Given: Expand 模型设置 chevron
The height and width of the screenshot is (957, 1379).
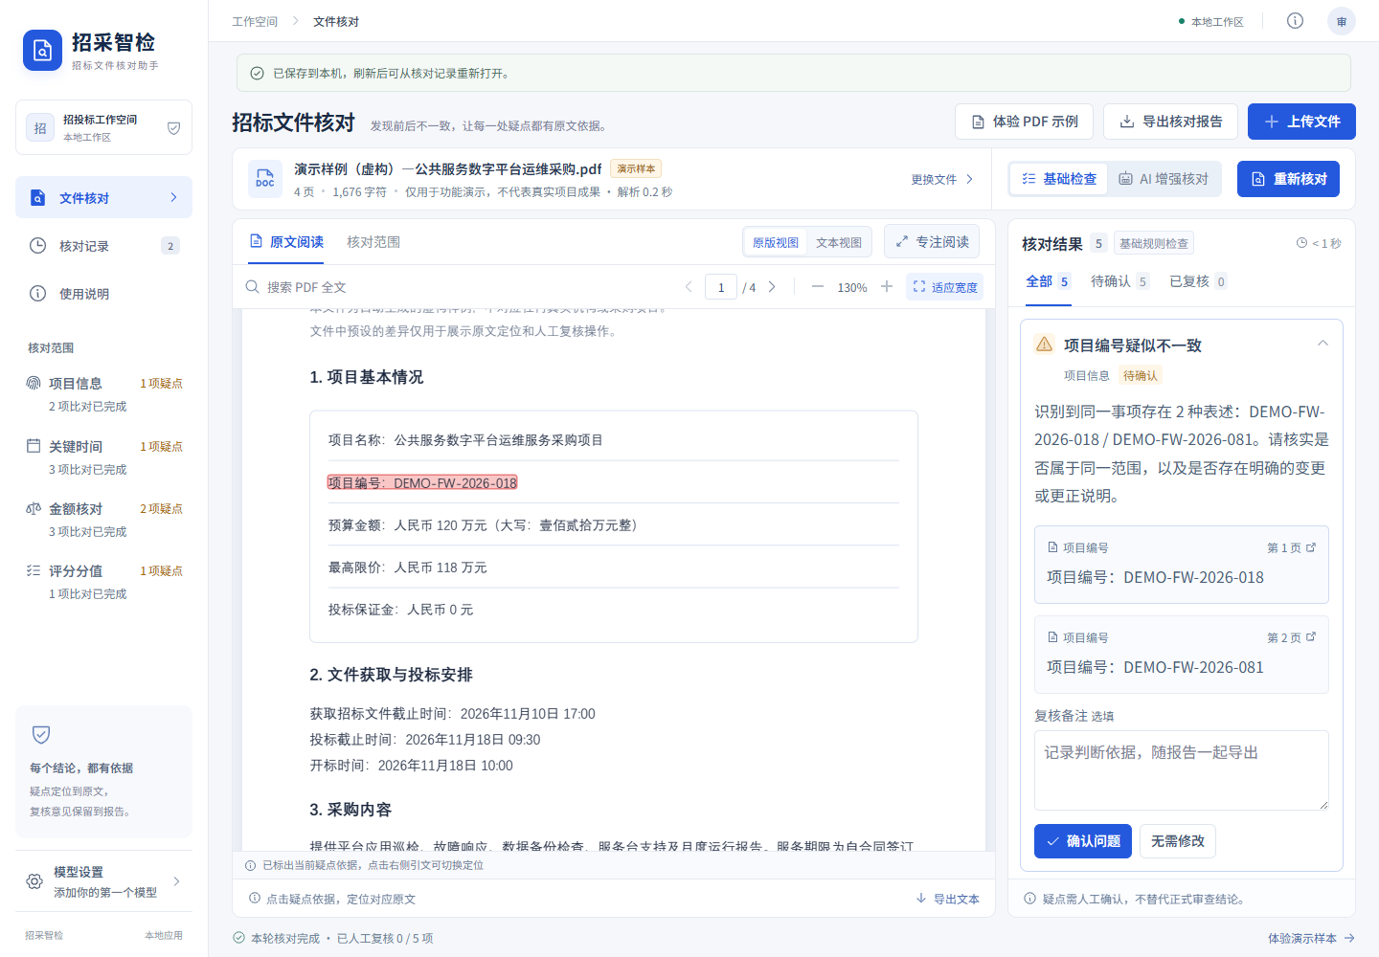Looking at the screenshot, I should click(176, 881).
